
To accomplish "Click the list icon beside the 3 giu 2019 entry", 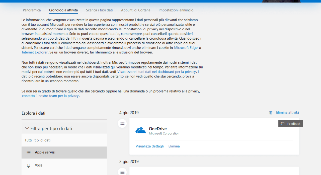I will [x=122, y=172].
